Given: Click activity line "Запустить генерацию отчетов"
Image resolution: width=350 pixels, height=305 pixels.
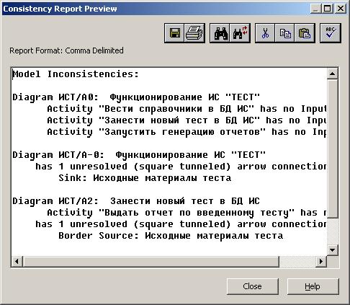Looking at the screenshot, I should pos(187,132).
